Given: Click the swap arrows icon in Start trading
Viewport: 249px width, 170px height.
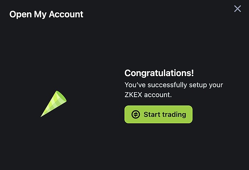Looking at the screenshot, I should point(136,114).
